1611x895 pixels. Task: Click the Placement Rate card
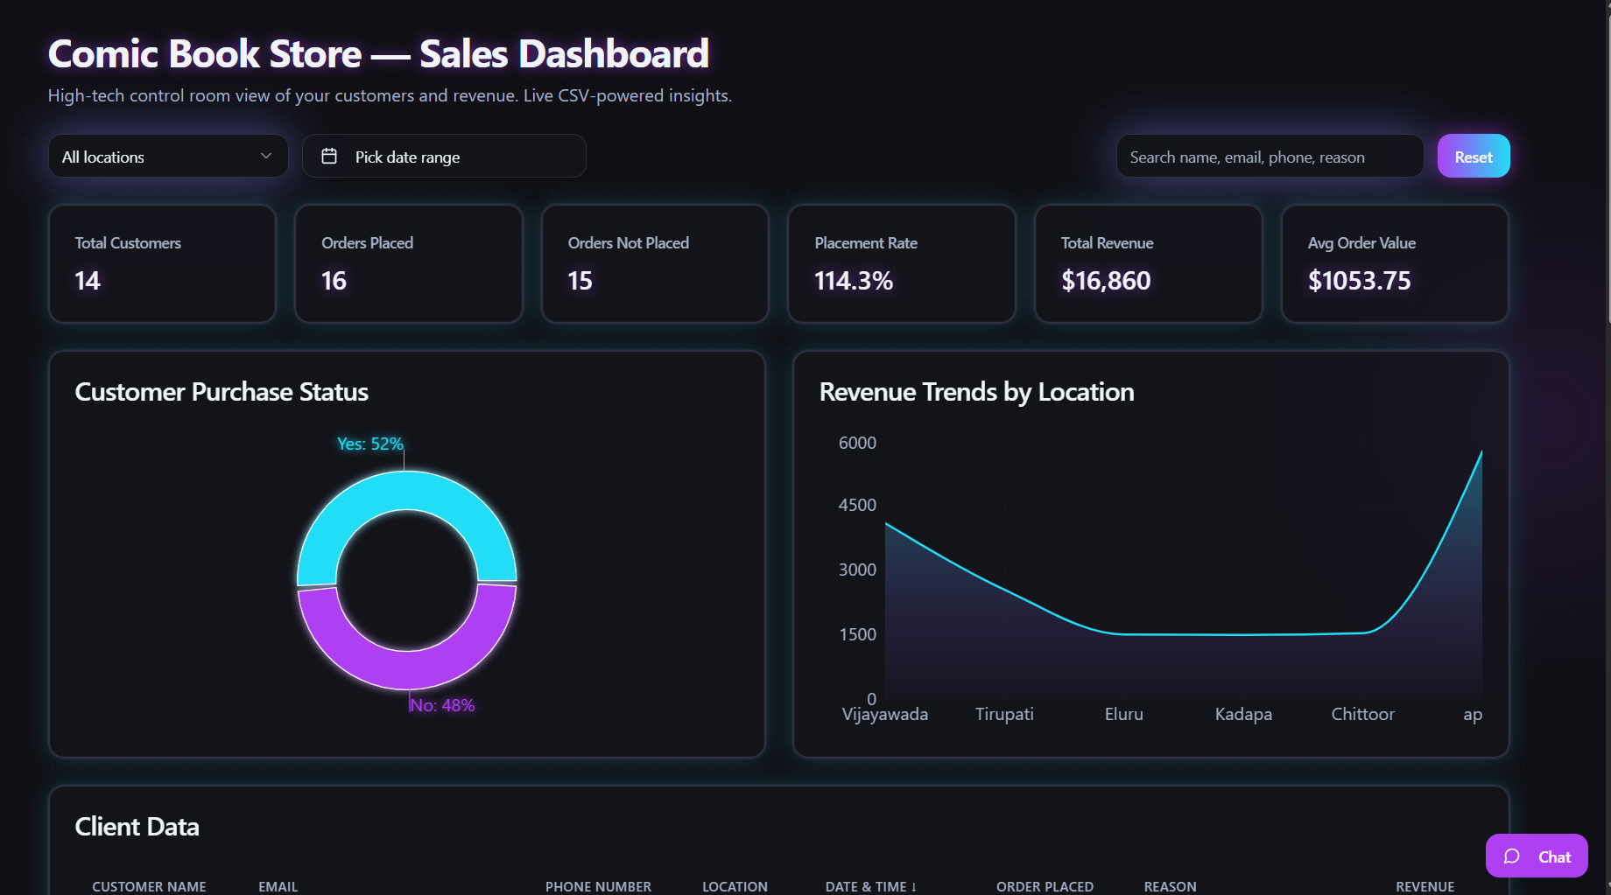[901, 263]
